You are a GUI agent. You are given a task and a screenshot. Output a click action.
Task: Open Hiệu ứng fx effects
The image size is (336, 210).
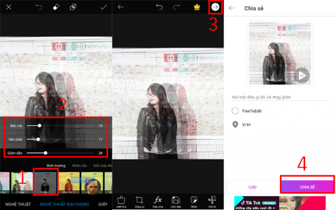(x=157, y=202)
